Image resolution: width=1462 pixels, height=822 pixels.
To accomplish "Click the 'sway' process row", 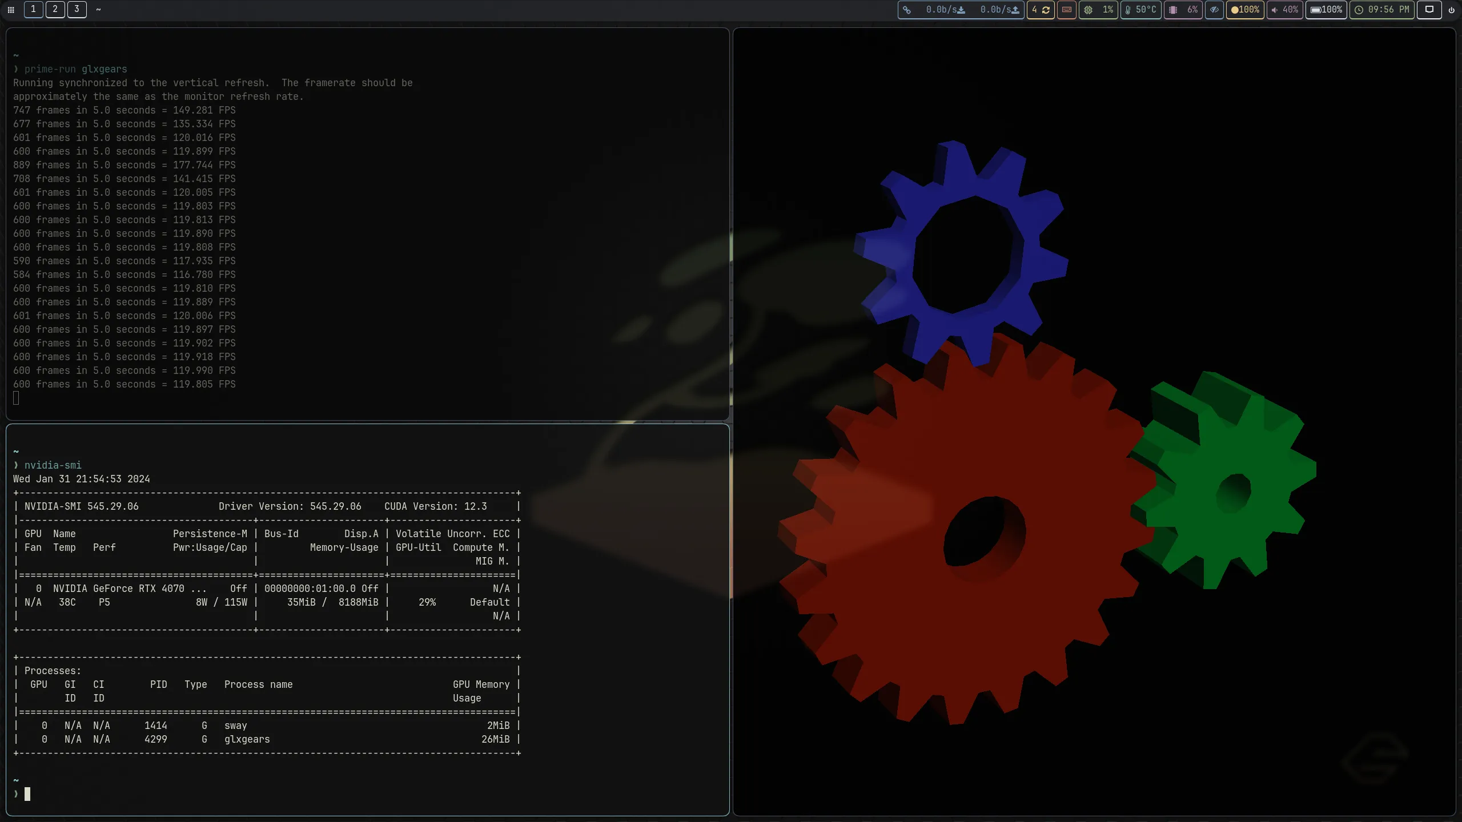I will click(267, 726).
